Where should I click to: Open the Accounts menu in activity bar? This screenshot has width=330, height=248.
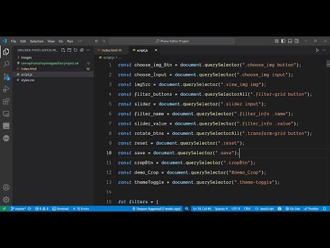click(6, 187)
